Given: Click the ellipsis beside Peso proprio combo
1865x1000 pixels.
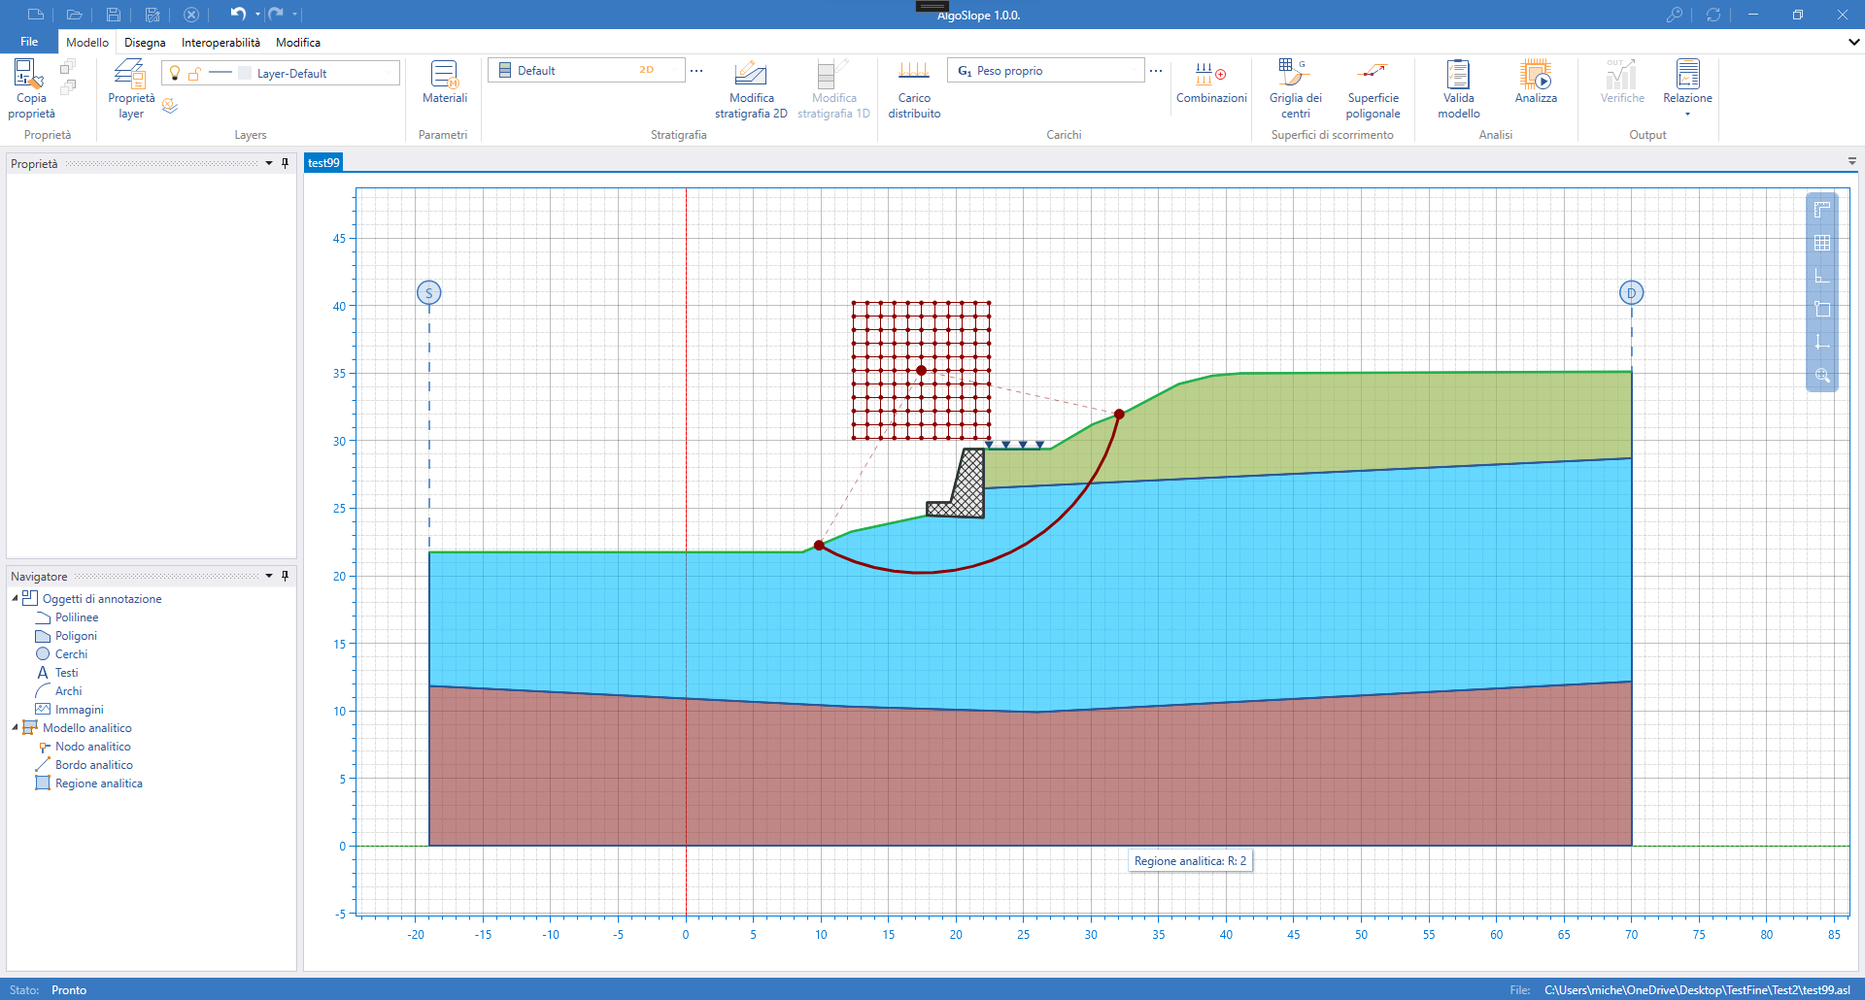Looking at the screenshot, I should click(1156, 71).
